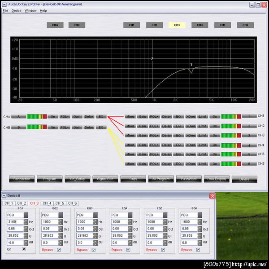
Task: Open the EQ5 PEQ filter type dropdown
Action: point(165,215)
